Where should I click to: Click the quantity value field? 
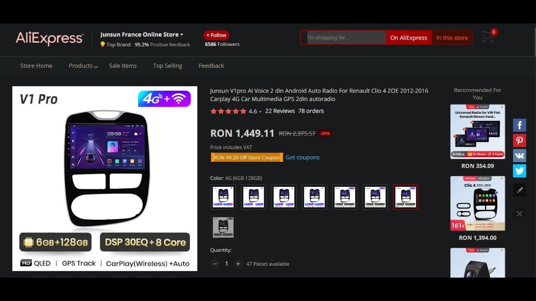(227, 264)
